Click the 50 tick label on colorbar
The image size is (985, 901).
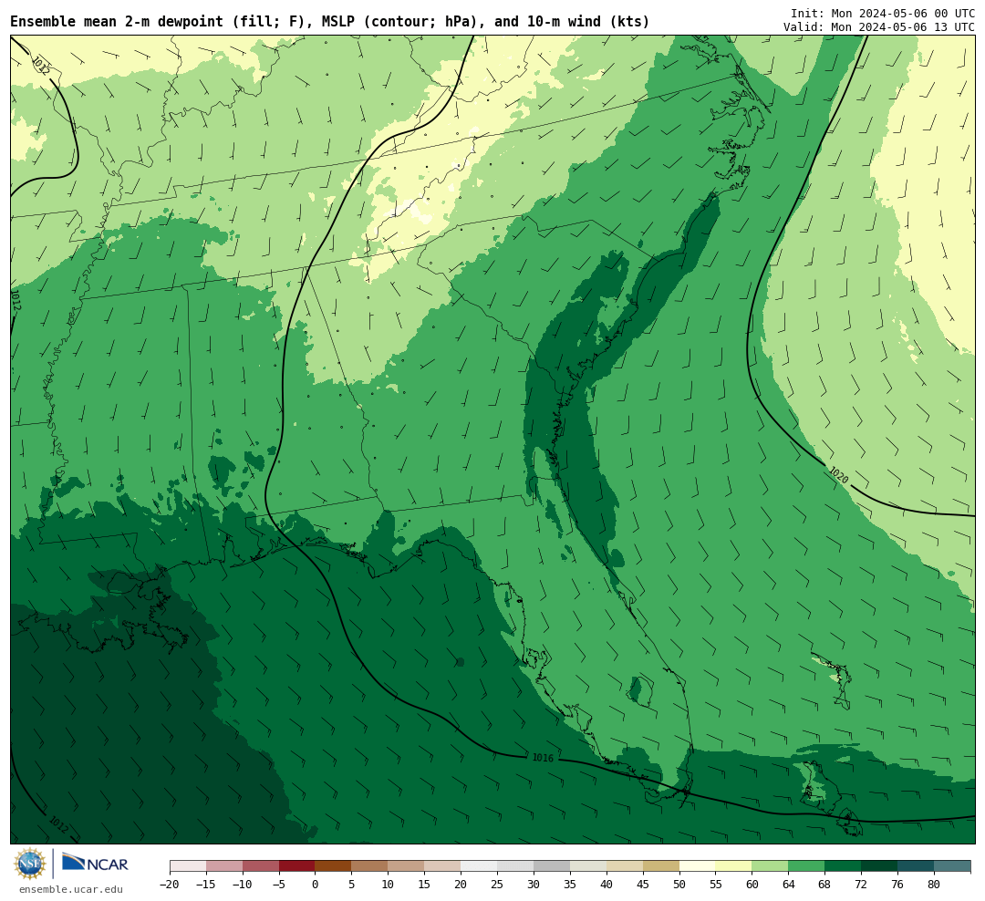tap(679, 885)
